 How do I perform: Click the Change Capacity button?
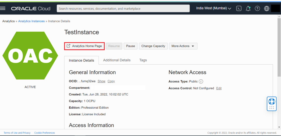(153, 46)
